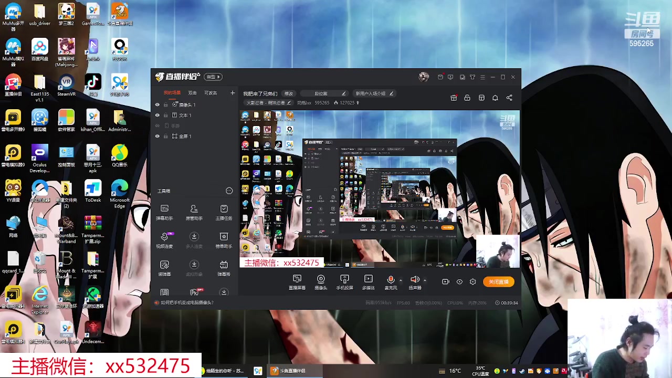The image size is (672, 378).
Task: Open the 读弹幕 tool
Action: point(164,268)
